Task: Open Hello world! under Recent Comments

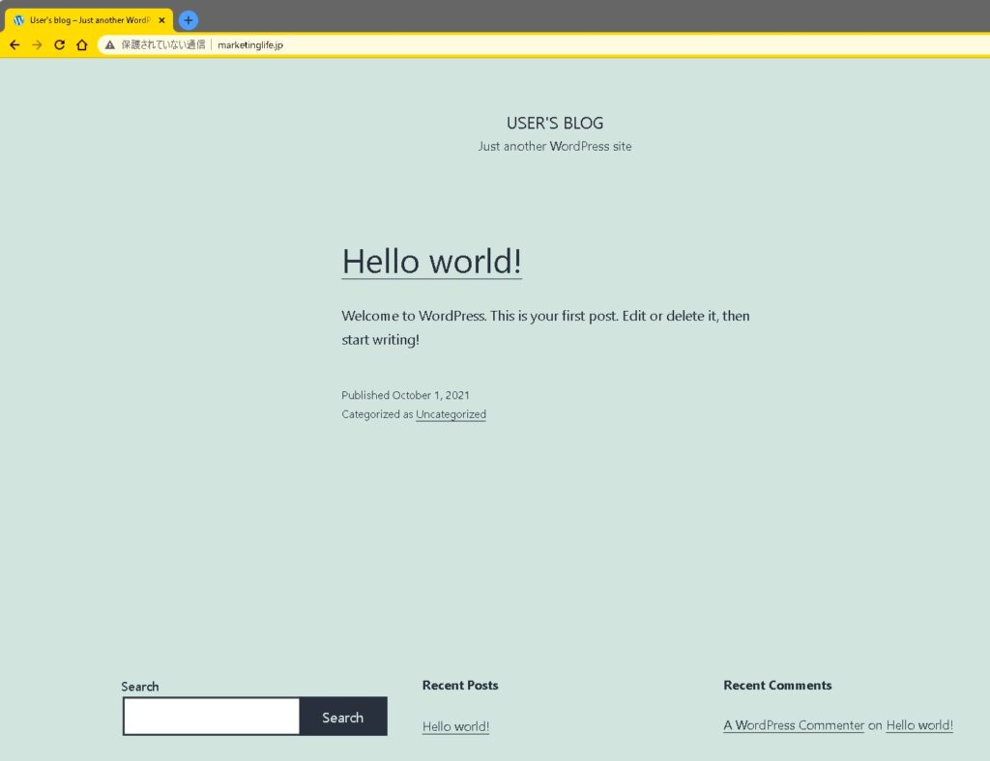Action: [918, 725]
